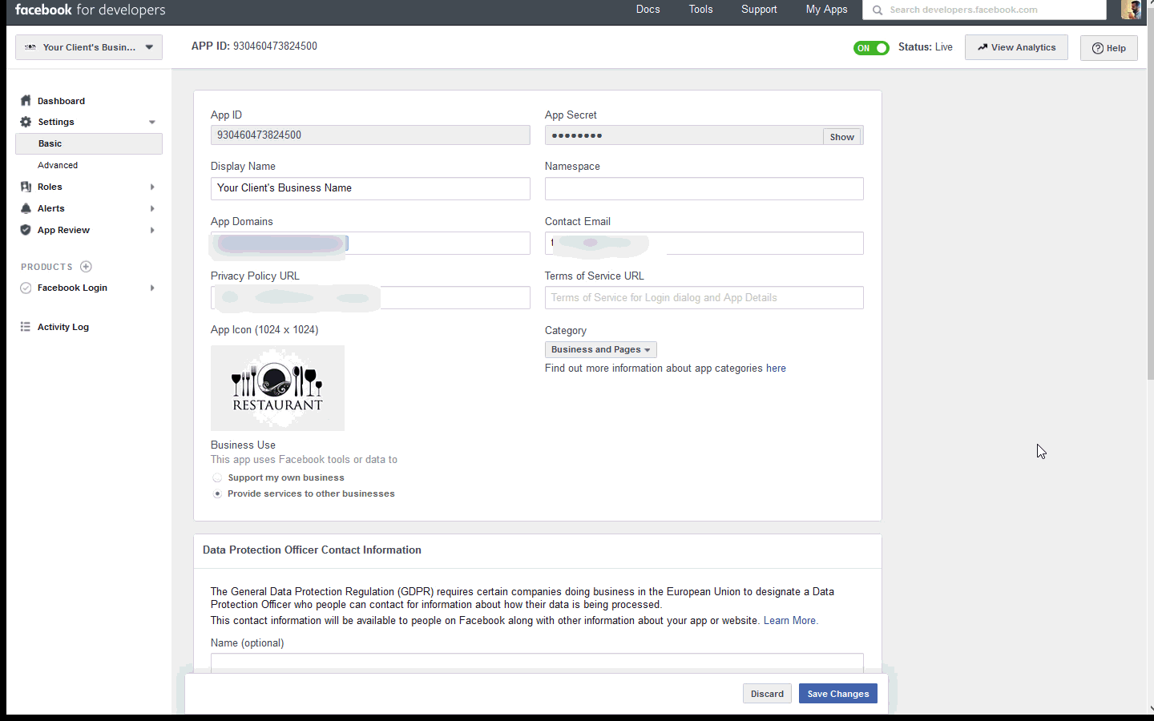Open Support in the top navigation
Image resolution: width=1154 pixels, height=721 pixels.
[759, 10]
